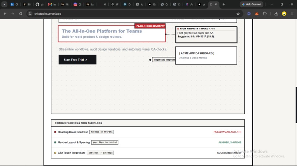Click the red Heading Color Contrast status marker
The image size is (297, 166).
pos(55,132)
